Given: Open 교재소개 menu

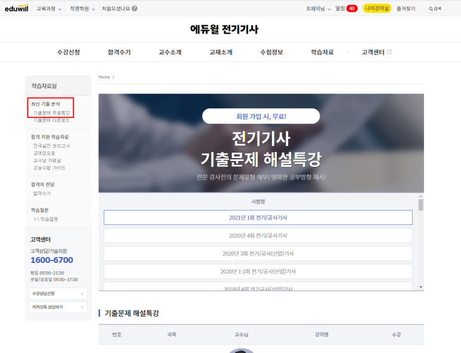Looking at the screenshot, I should (x=221, y=52).
